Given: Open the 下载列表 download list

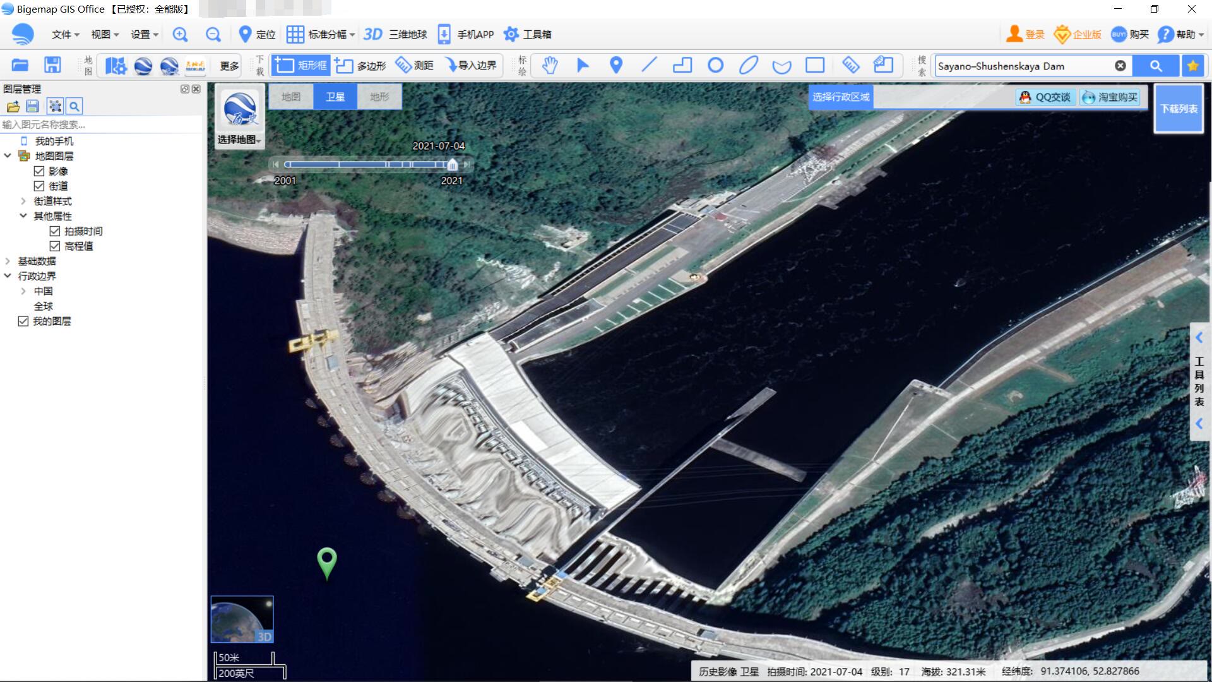Looking at the screenshot, I should (1179, 109).
